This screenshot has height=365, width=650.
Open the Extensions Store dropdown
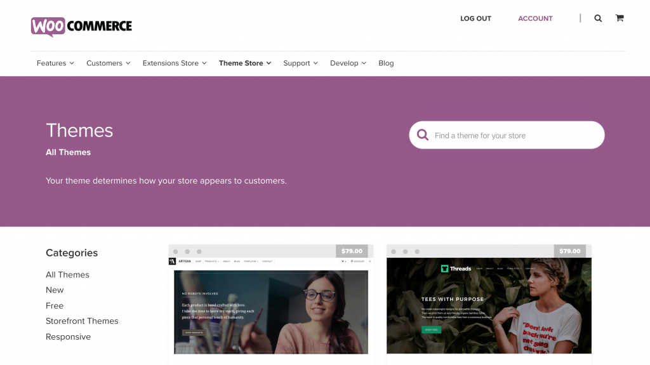point(175,63)
